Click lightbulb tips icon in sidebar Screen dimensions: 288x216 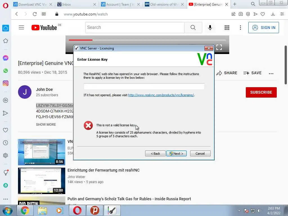point(6,172)
